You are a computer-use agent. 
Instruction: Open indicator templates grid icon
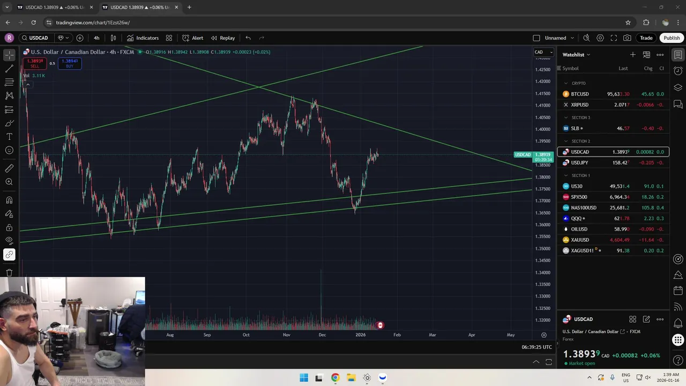click(169, 38)
